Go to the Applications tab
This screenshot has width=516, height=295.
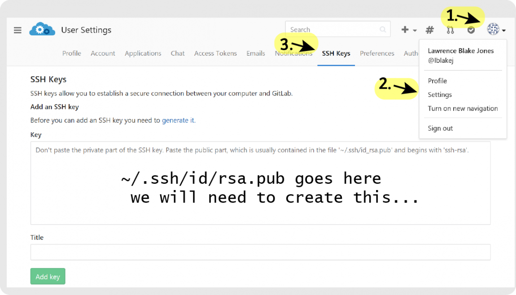click(x=143, y=53)
